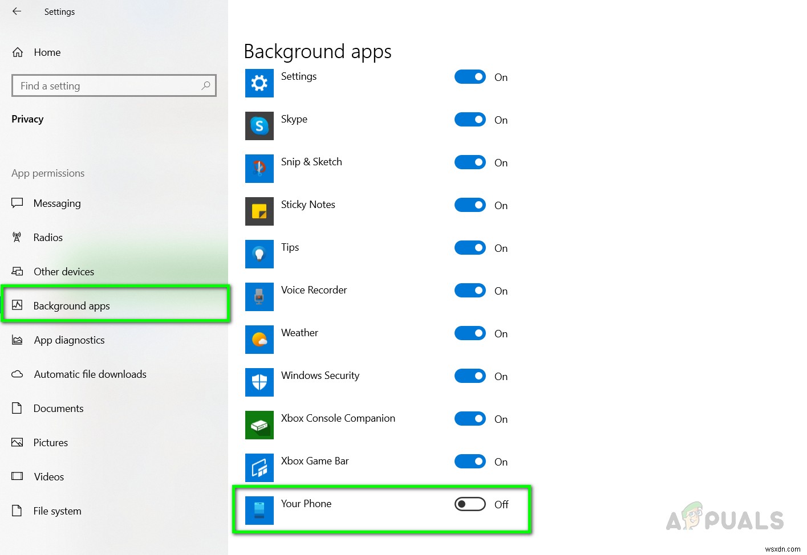Viewport: 807px width, 555px height.
Task: Click the Voice Recorder microphone icon
Action: click(259, 297)
